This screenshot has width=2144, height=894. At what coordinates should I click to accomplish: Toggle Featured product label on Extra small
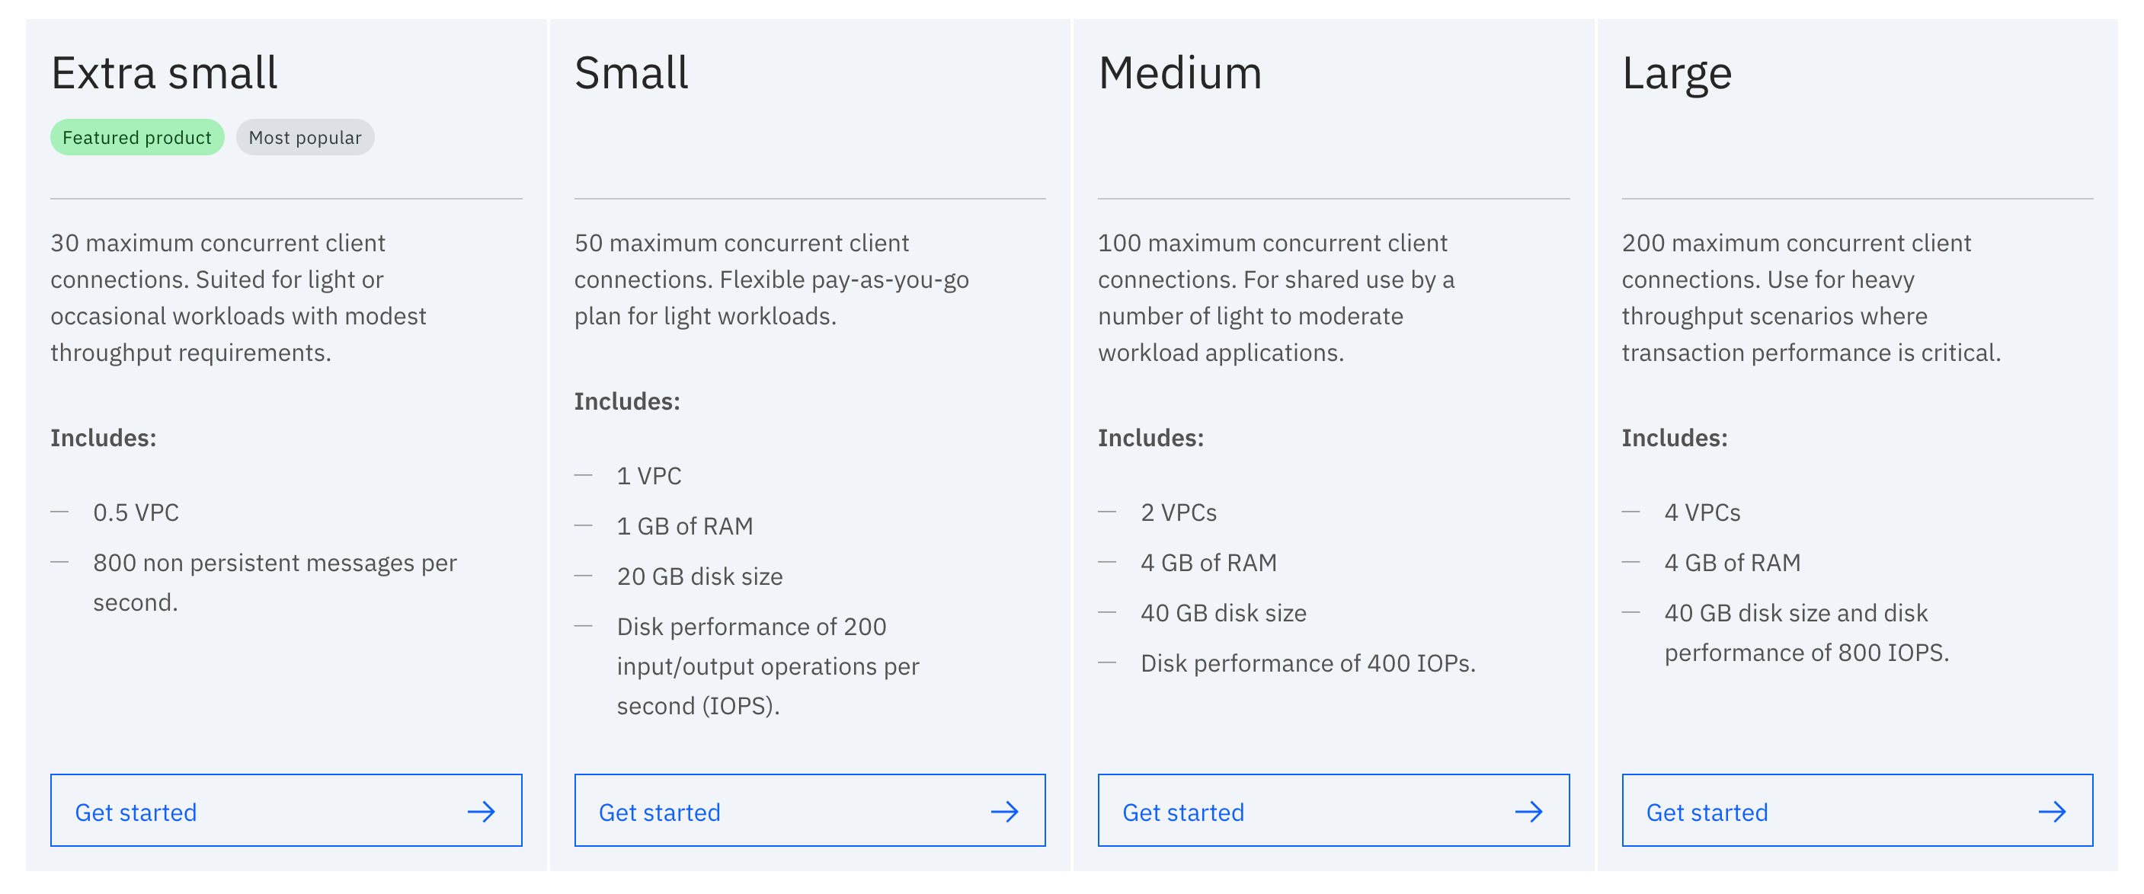[x=136, y=136]
